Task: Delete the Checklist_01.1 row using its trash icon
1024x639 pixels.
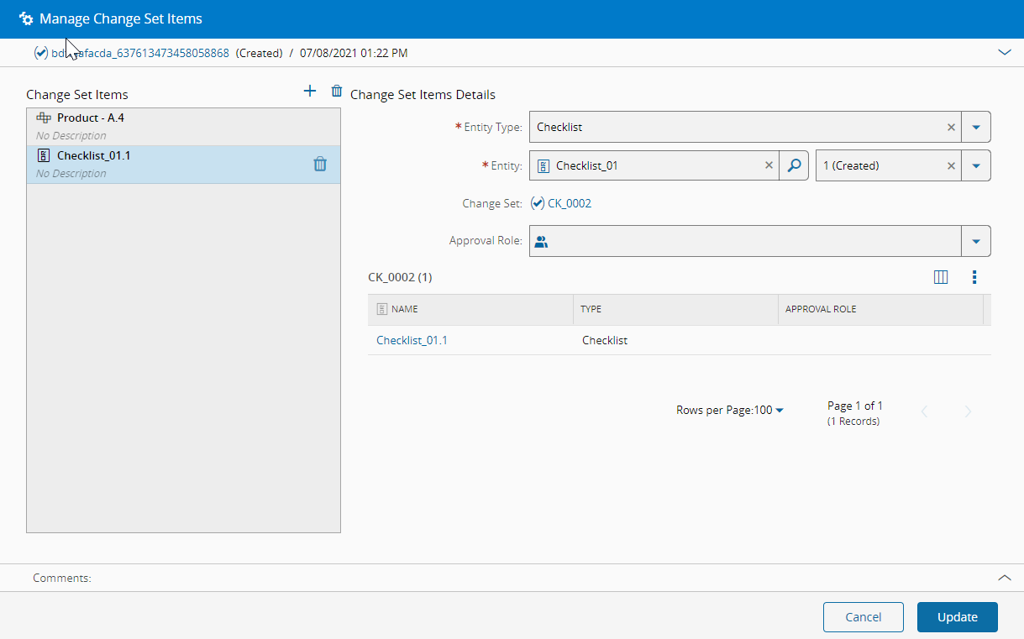Action: [x=320, y=165]
